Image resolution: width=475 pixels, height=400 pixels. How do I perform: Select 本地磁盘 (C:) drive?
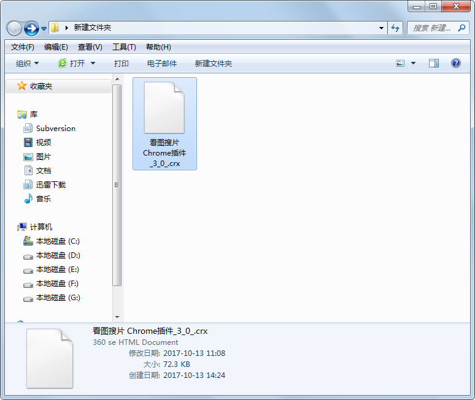tap(58, 241)
